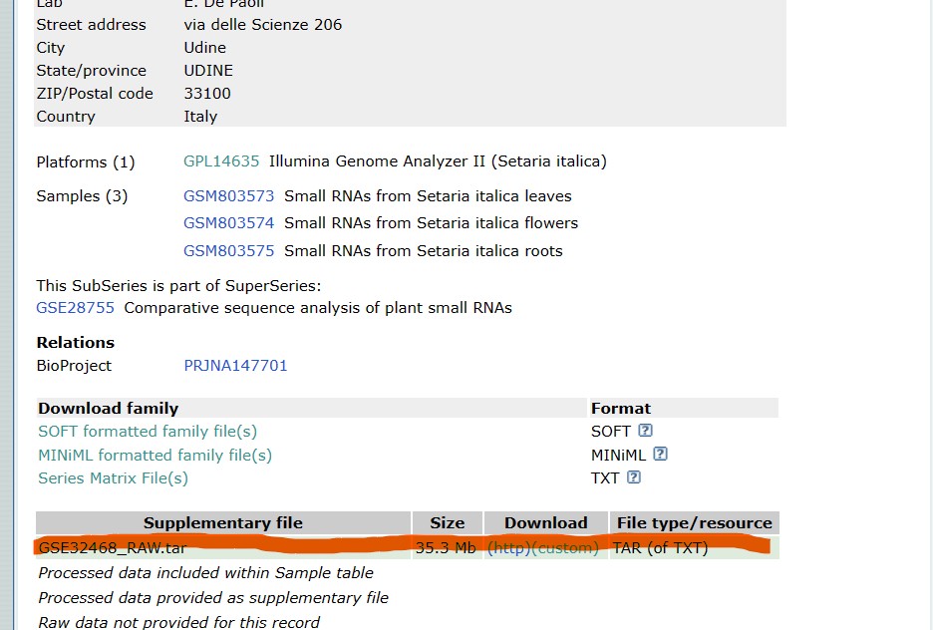Click the help icon next to SOFT format

[645, 432]
